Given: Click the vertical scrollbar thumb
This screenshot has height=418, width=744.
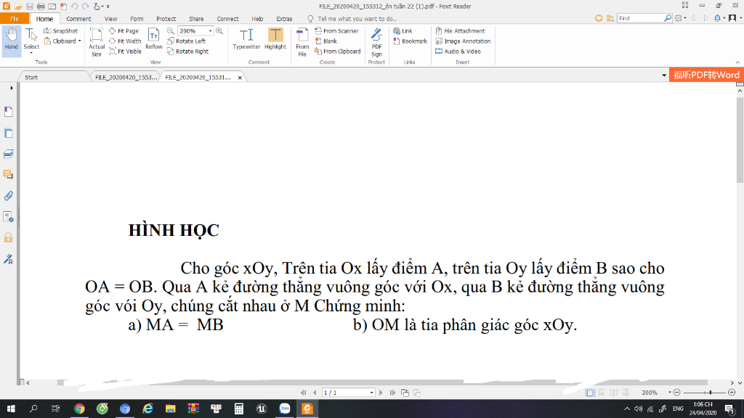Looking at the screenshot, I should pyautogui.click(x=740, y=140).
